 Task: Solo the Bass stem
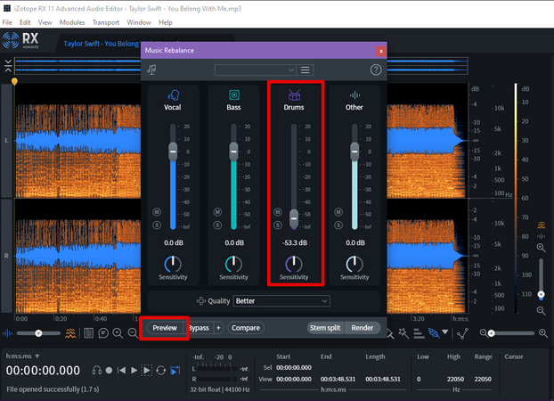coord(217,225)
